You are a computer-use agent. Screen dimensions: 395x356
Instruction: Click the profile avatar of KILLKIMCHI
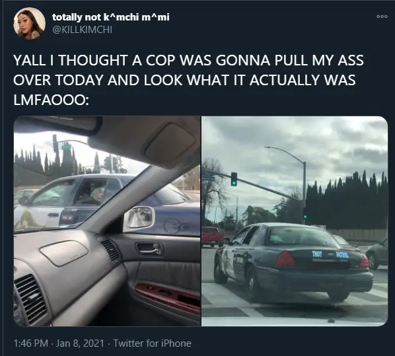[30, 23]
